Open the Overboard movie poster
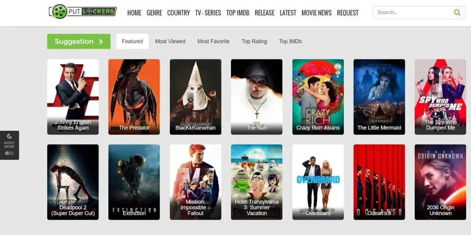The width and height of the screenshot is (471, 235). pos(318,182)
